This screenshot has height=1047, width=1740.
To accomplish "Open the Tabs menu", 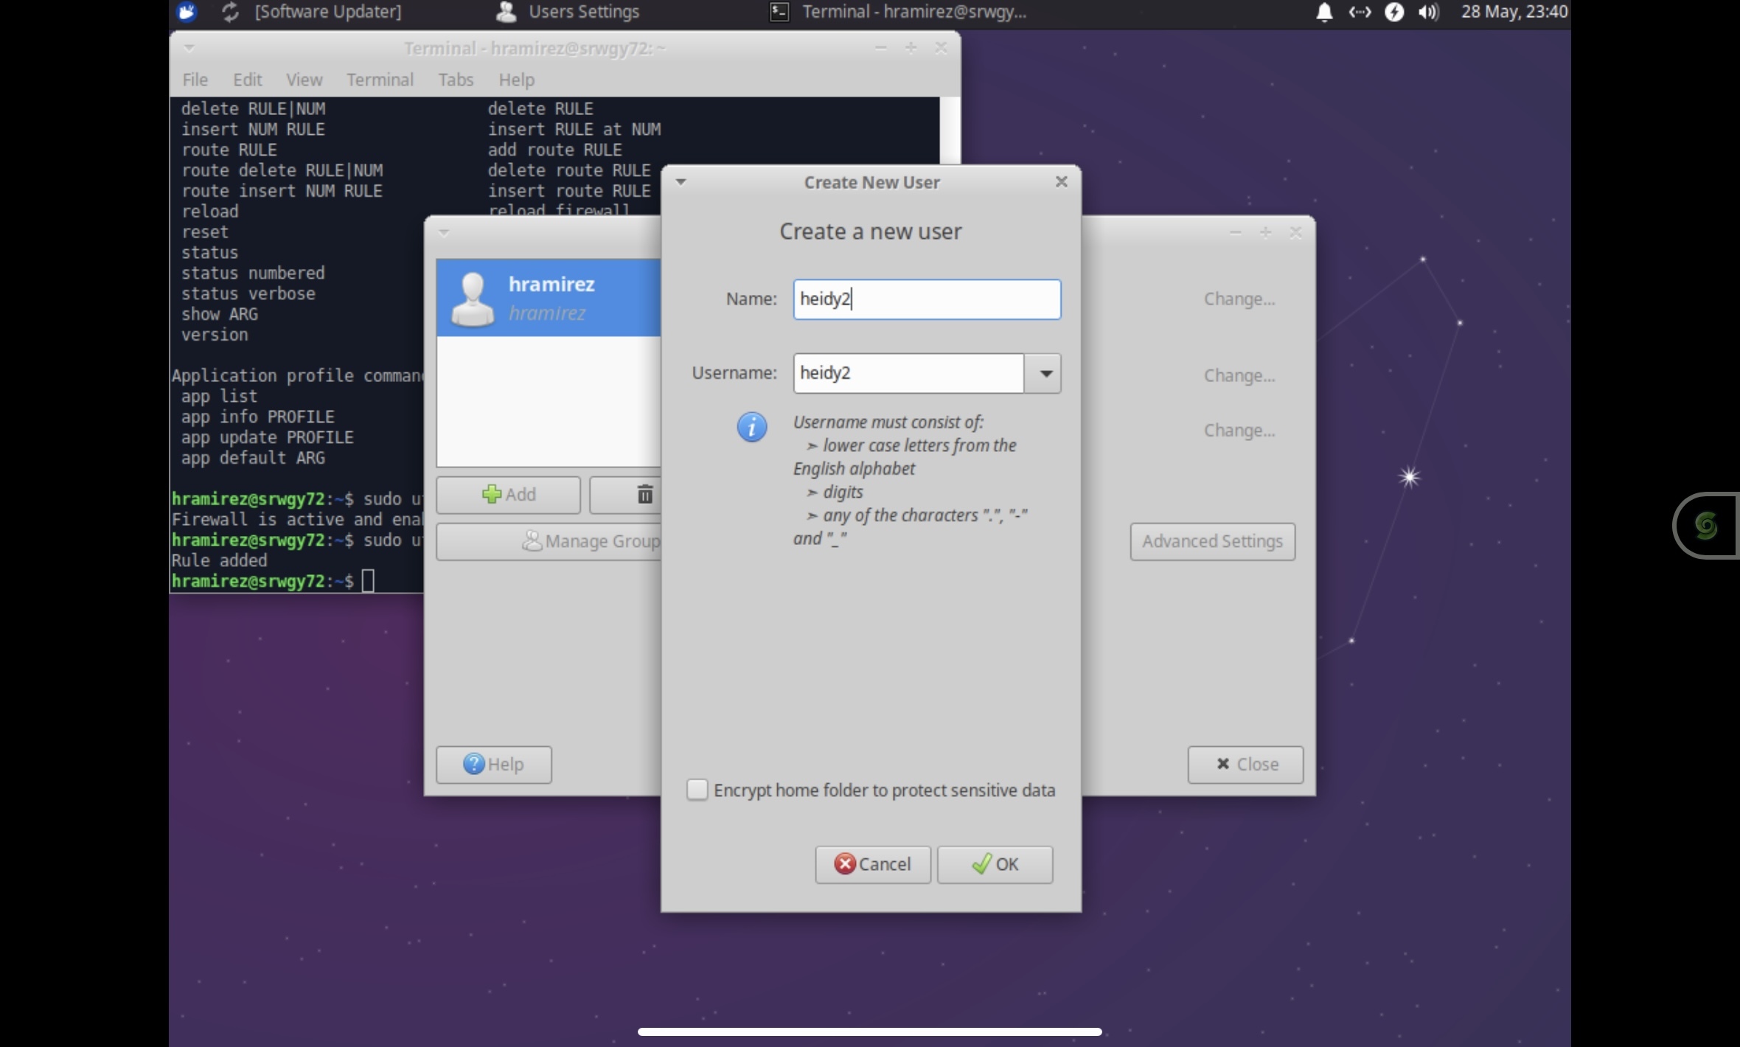I will click(455, 80).
